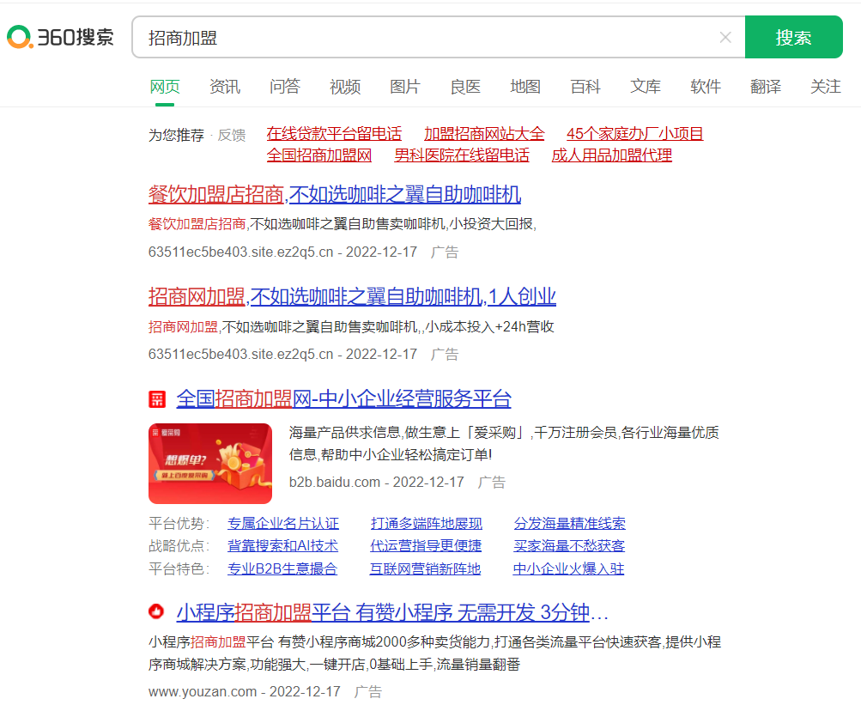The height and width of the screenshot is (711, 861).
Task: Click the 反馈 link next to 为您推荐
Action: (230, 134)
